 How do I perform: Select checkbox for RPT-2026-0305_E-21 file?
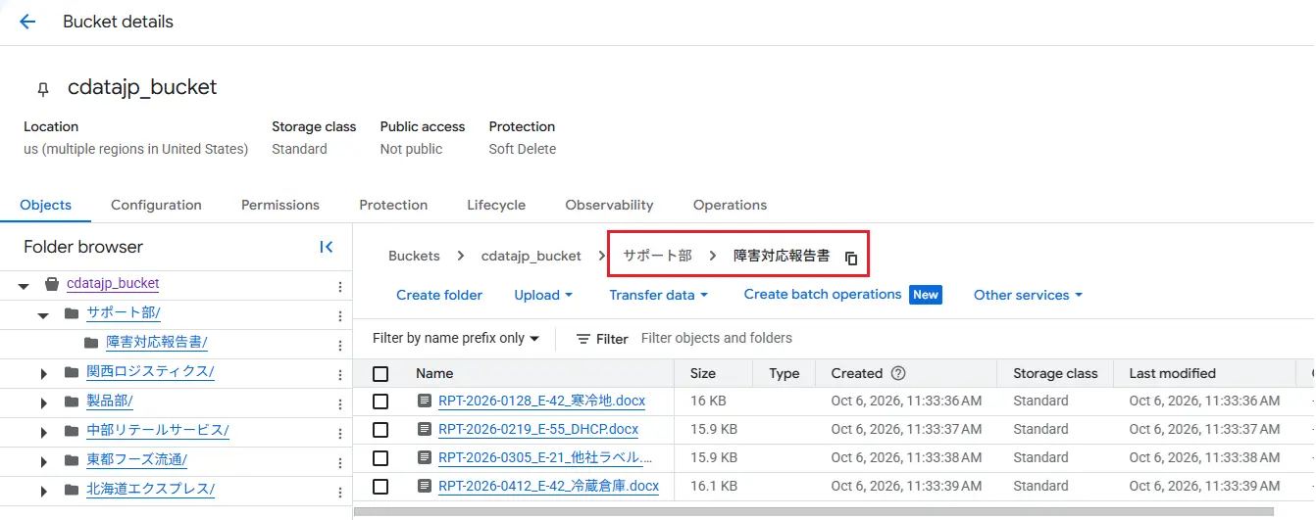click(x=380, y=457)
